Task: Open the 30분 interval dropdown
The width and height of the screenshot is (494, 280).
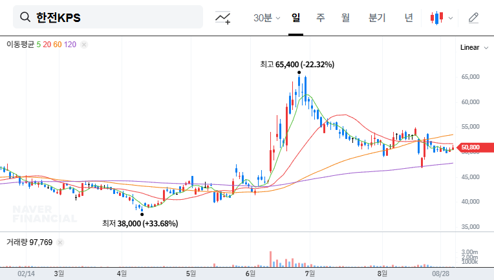Action: [x=267, y=18]
